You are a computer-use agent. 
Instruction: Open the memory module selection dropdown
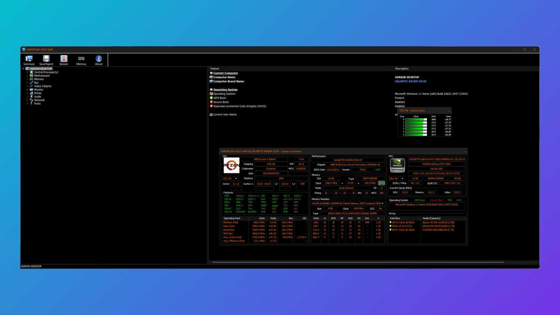pyautogui.click(x=348, y=203)
